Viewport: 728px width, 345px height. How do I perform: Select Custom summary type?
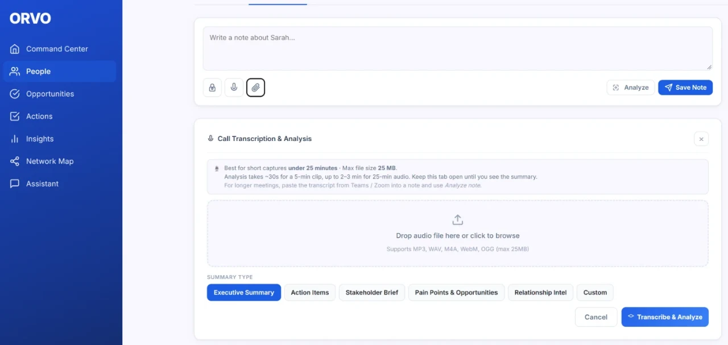point(595,293)
